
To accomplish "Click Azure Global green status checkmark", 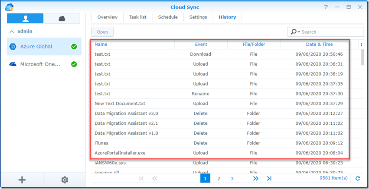I will point(74,47).
